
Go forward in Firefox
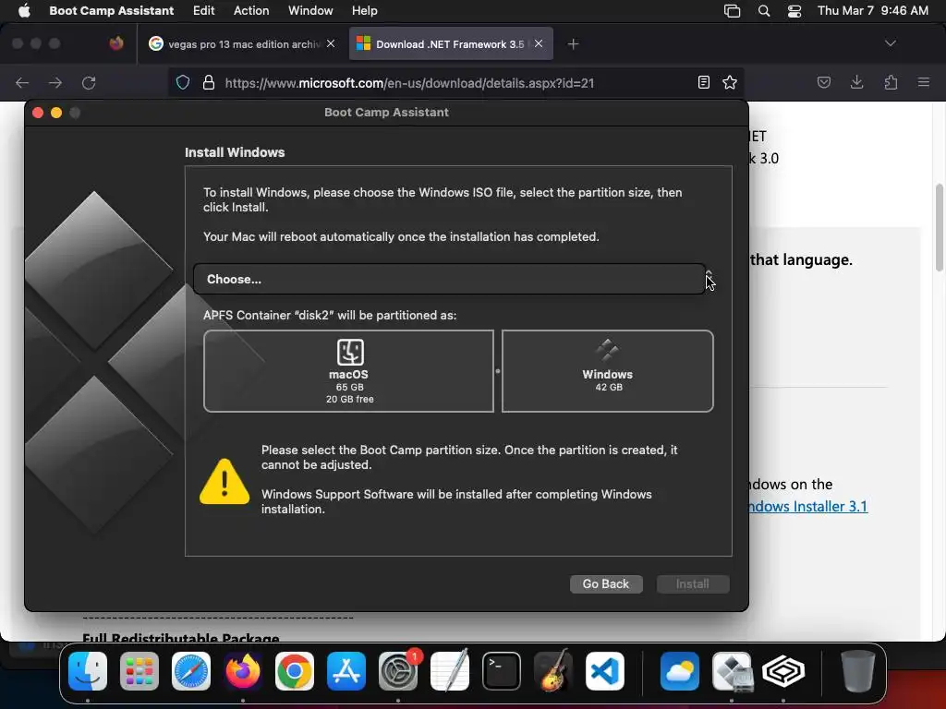[x=55, y=82]
